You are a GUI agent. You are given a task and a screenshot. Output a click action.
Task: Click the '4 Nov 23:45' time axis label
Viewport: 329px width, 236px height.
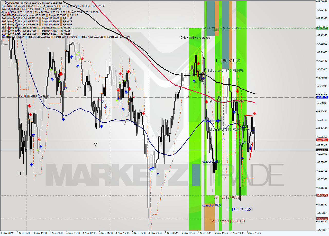point(155,233)
